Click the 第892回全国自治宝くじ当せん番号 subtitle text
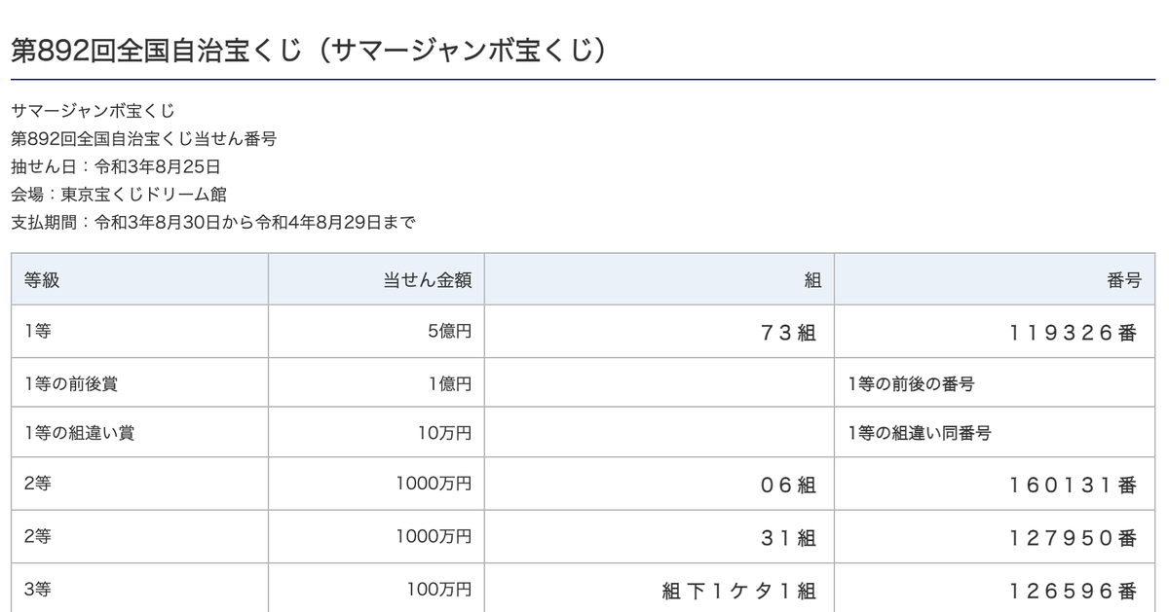 point(143,138)
